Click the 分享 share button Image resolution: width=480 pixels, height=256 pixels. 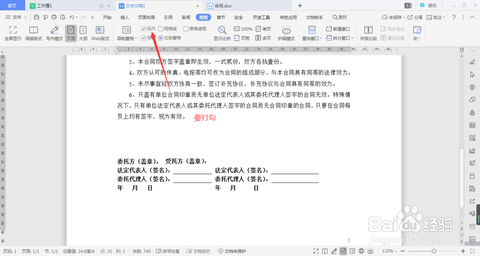pos(415,17)
